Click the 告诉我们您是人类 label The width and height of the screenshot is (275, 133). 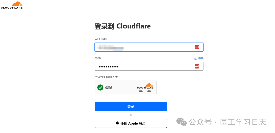click(x=106, y=77)
